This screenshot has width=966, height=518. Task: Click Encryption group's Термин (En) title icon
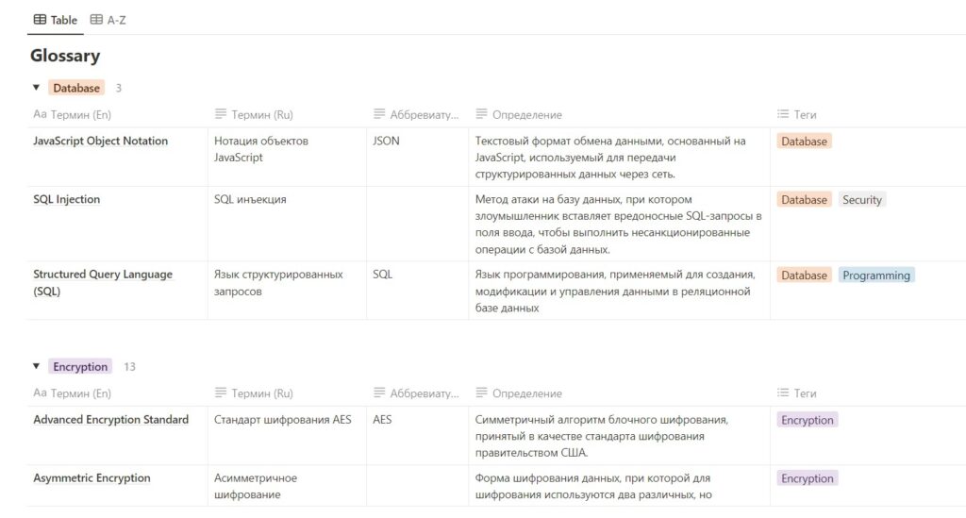pyautogui.click(x=40, y=393)
